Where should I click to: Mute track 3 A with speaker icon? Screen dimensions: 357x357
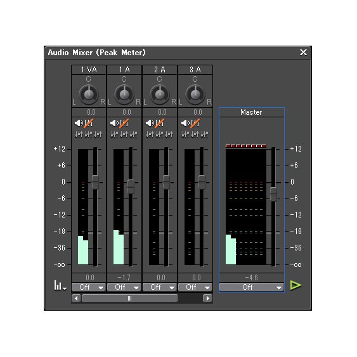[x=185, y=123]
